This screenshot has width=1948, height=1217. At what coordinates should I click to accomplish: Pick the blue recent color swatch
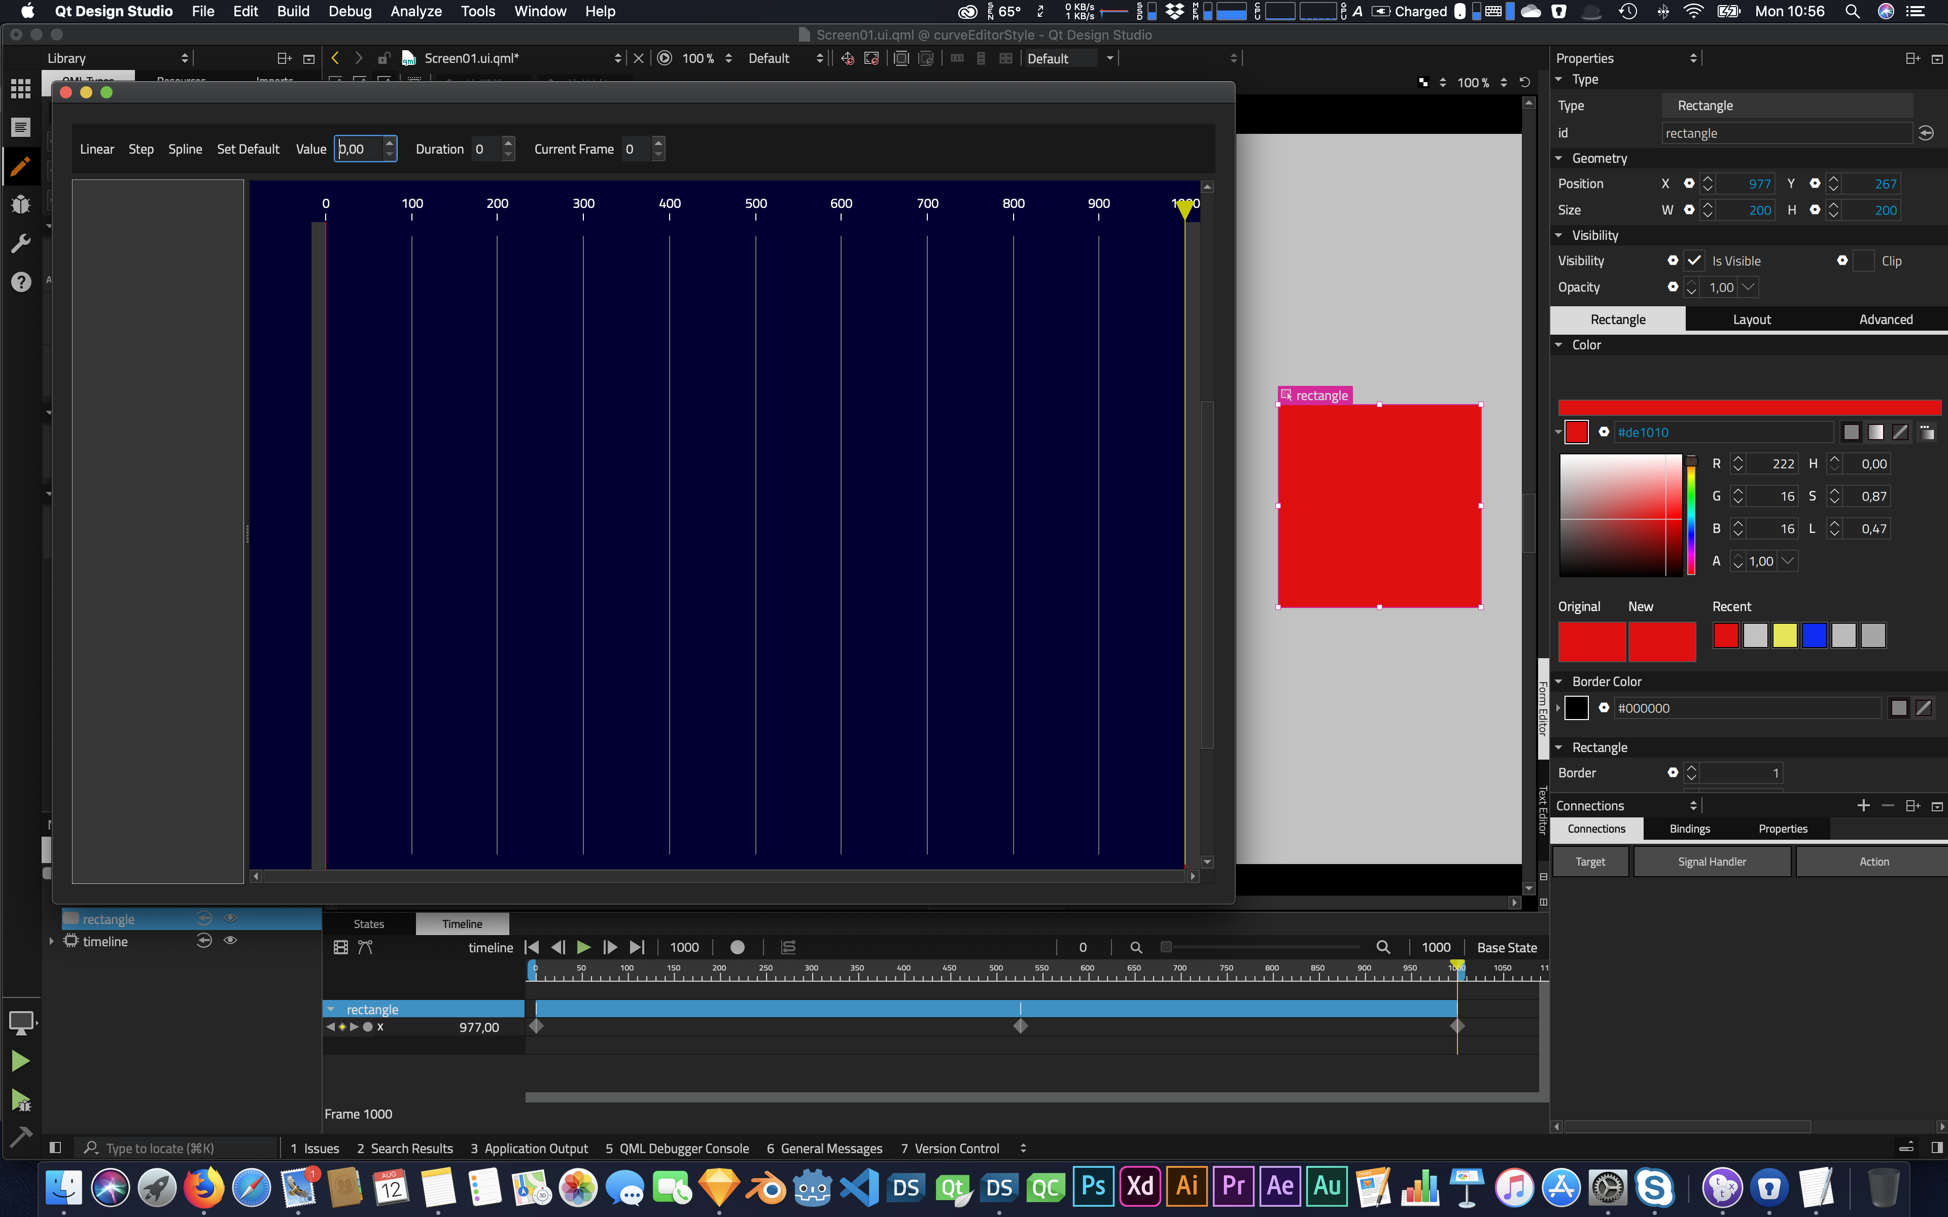point(1814,636)
